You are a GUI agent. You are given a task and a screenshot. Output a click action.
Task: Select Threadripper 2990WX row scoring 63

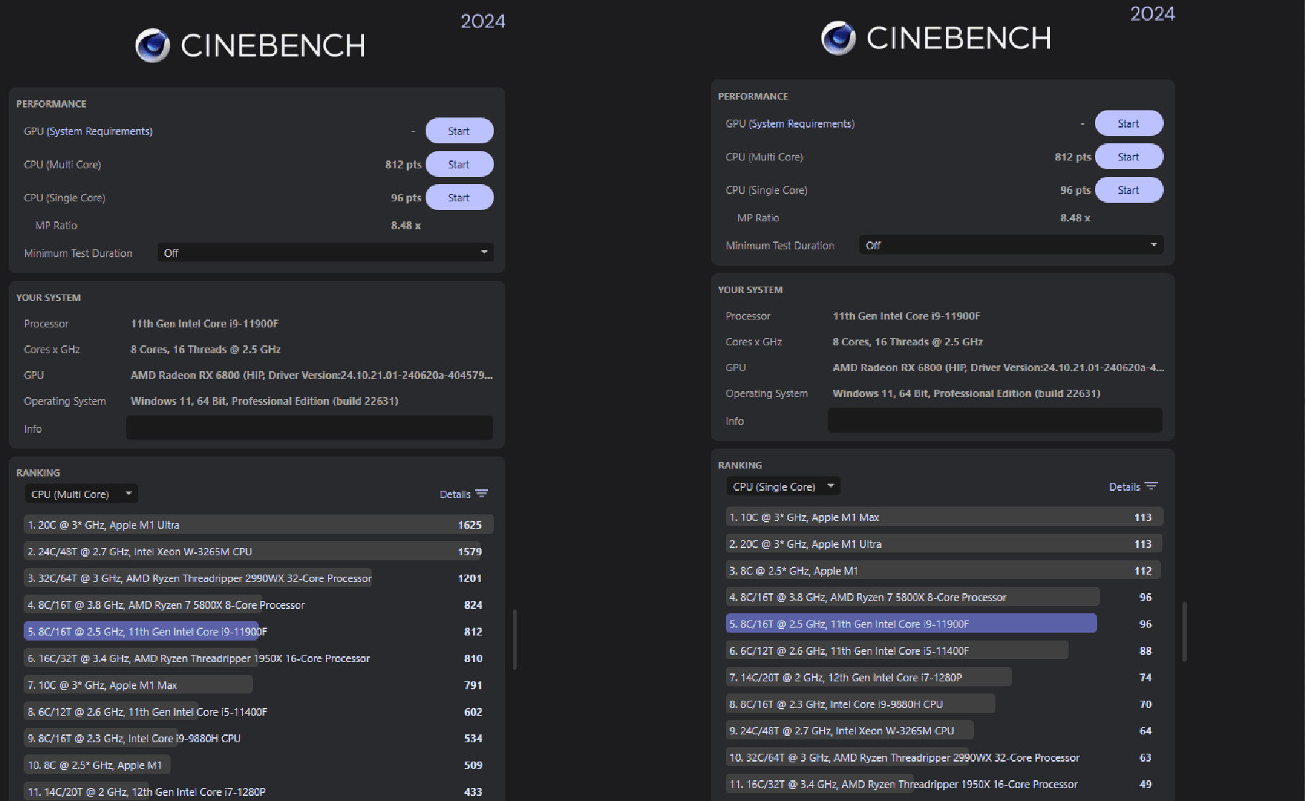944,757
